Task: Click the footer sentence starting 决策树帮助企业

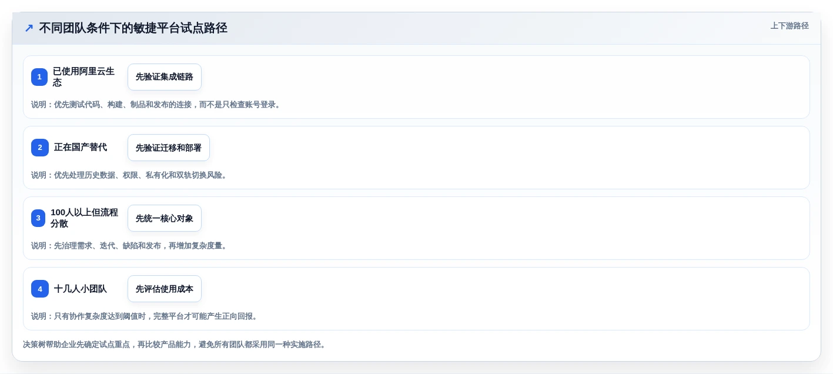Action: (175, 345)
